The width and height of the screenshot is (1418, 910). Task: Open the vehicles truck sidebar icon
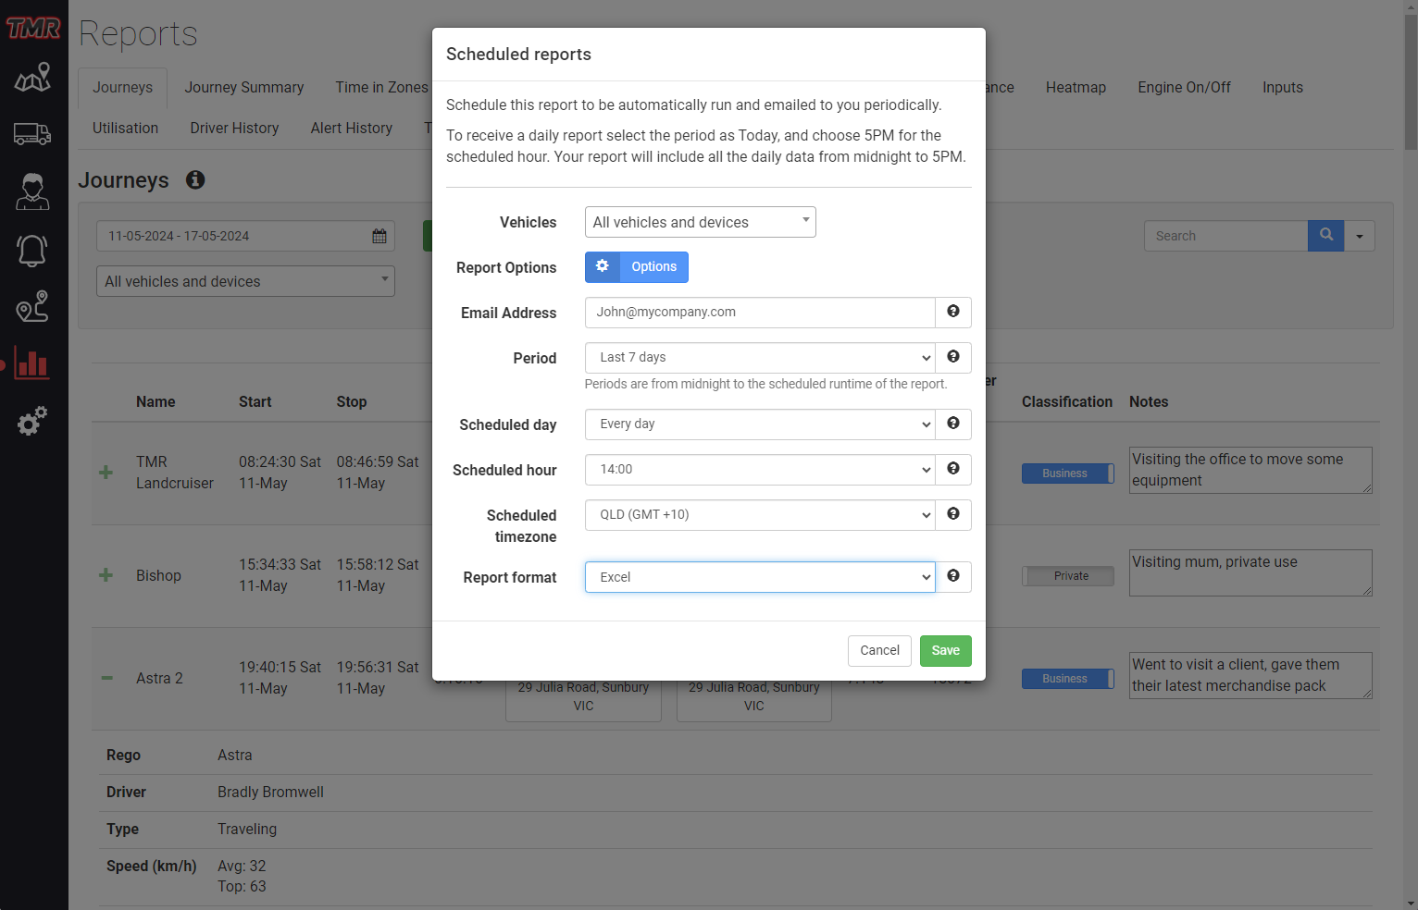coord(32,134)
